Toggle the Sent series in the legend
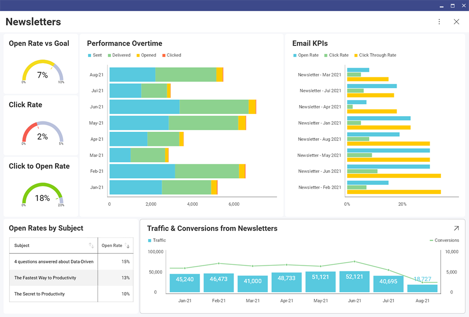 95,55
